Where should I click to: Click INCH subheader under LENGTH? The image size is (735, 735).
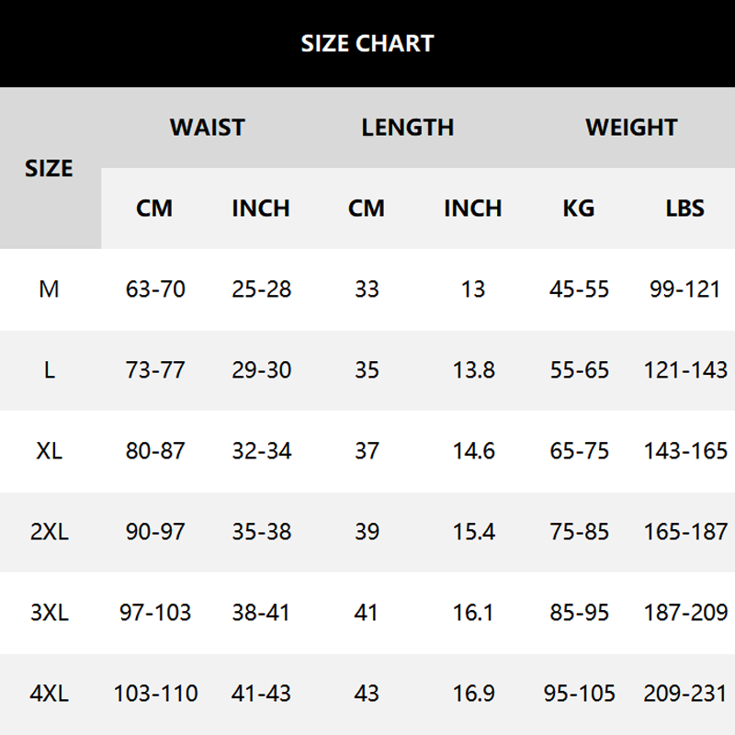coord(472,208)
